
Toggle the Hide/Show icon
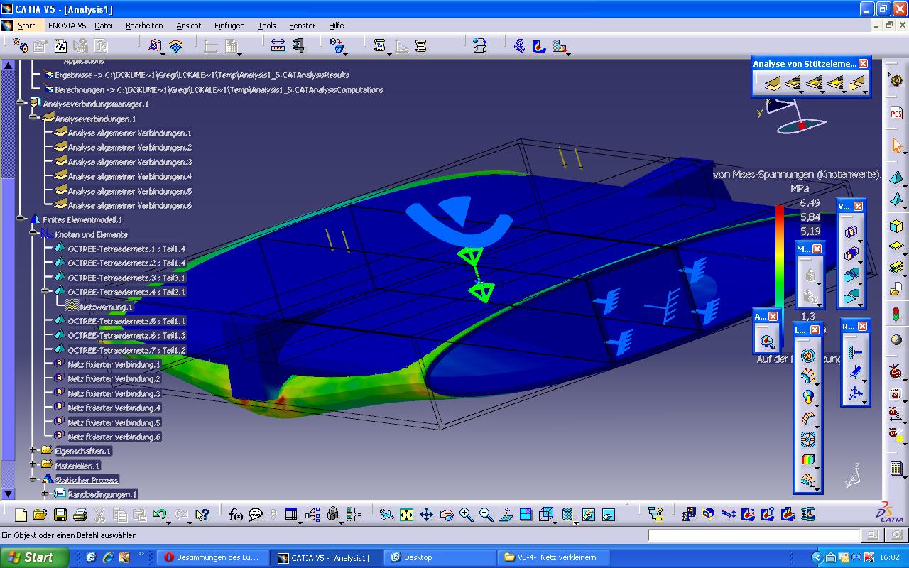point(589,515)
